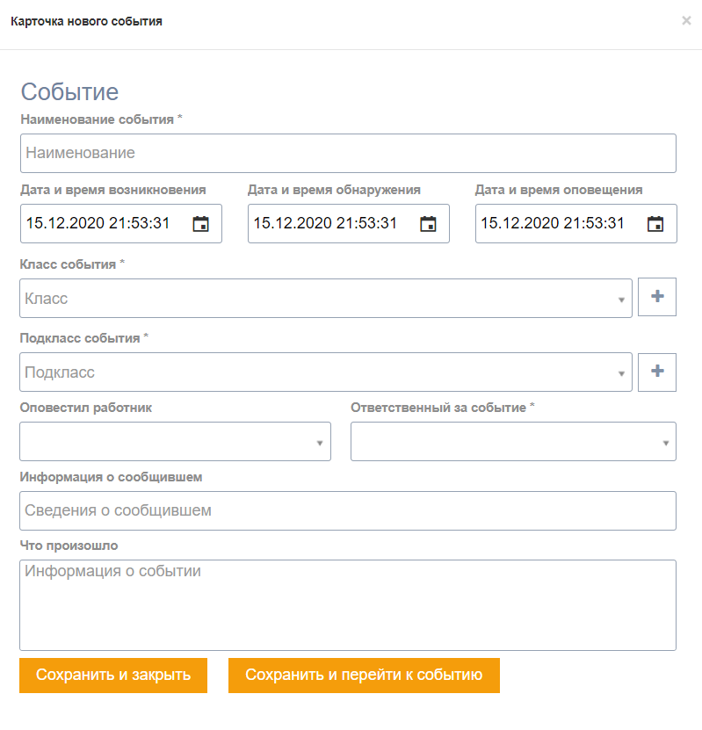Focus the Наименование события input field
702x730 pixels.
click(348, 153)
